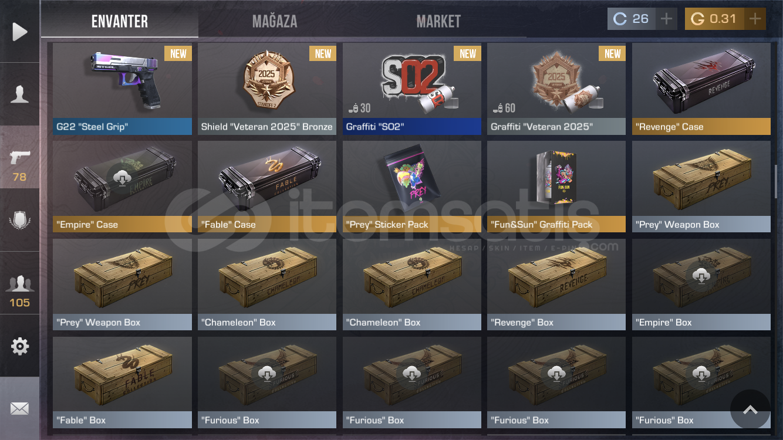Screen dimensions: 783x440
Task: Select the Graffiti "SO2" item
Action: 412,89
